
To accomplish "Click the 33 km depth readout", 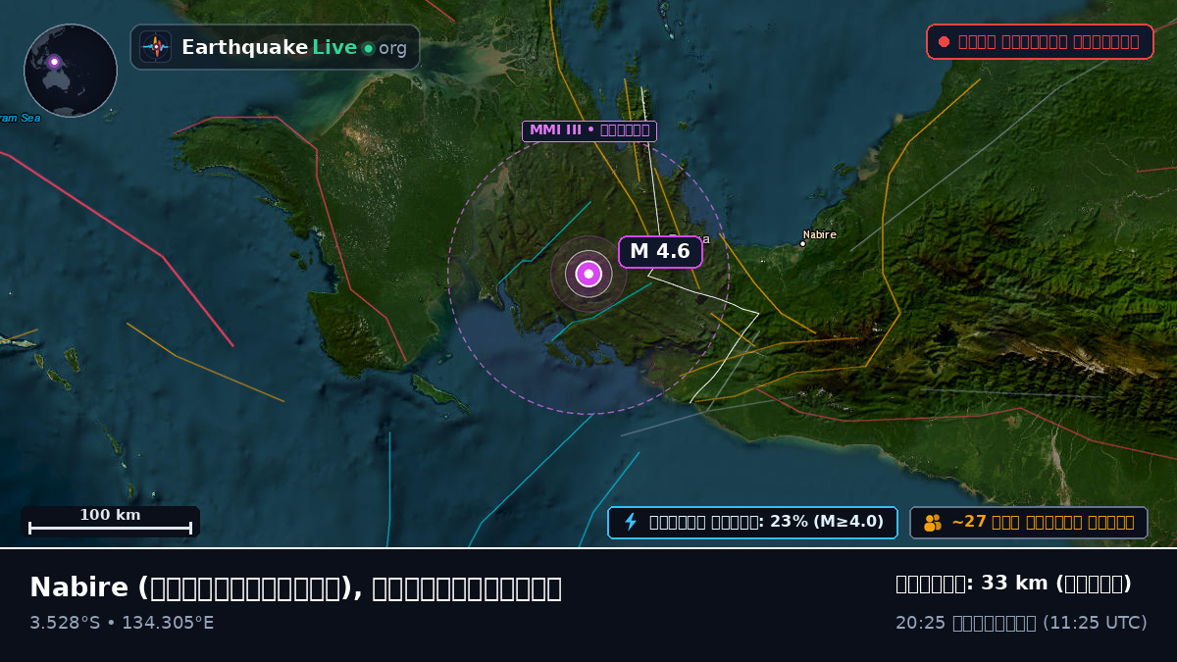I will [x=1013, y=584].
